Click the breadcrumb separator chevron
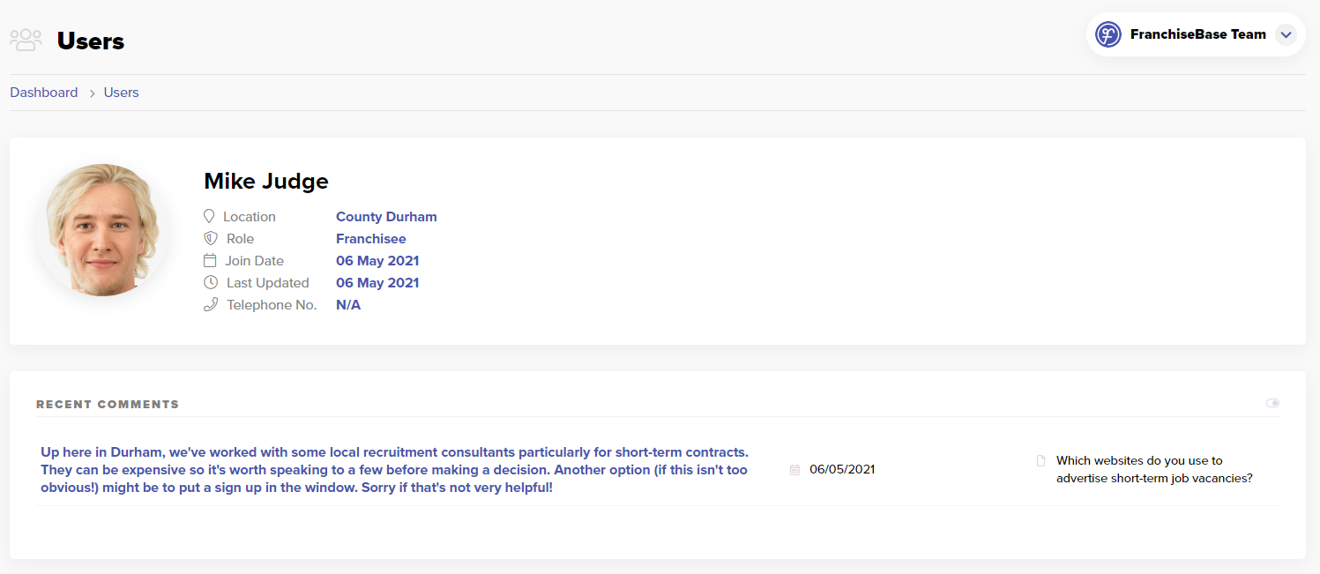Viewport: 1320px width, 574px height. [92, 93]
